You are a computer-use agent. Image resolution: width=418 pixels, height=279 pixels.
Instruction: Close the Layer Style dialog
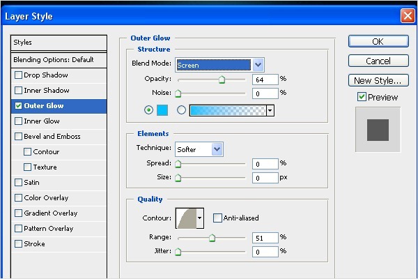click(x=408, y=15)
